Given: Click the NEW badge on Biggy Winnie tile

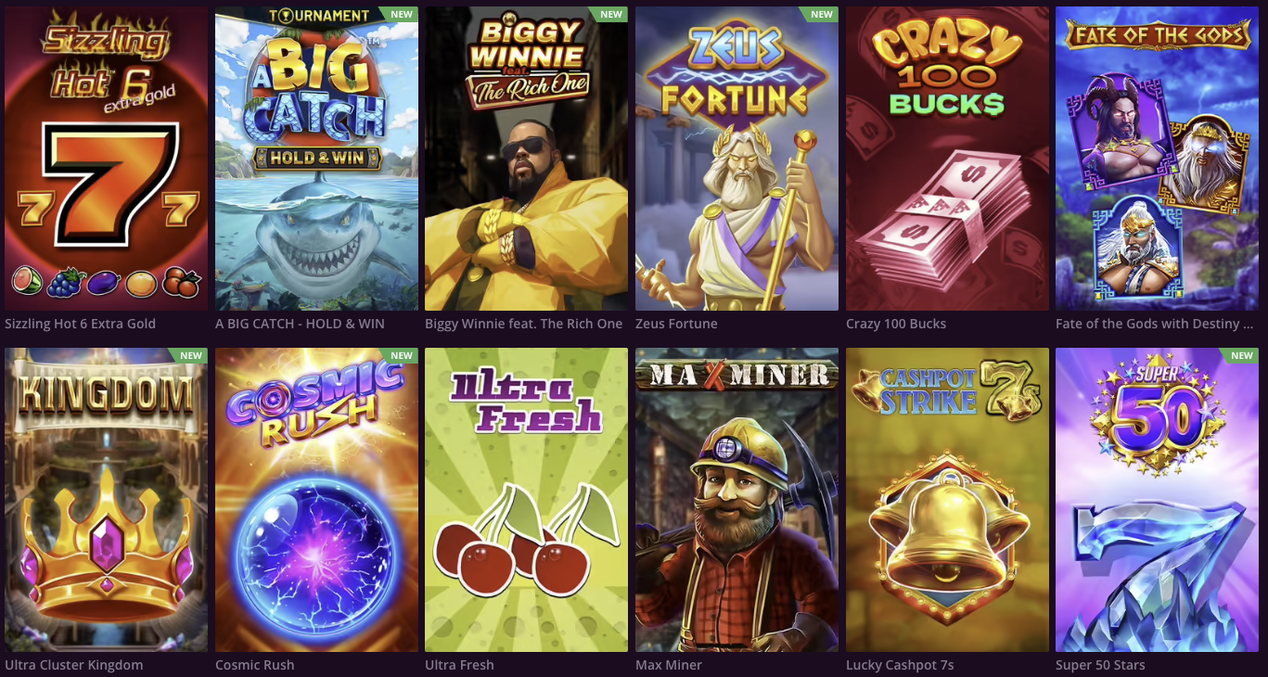Looking at the screenshot, I should coord(611,15).
